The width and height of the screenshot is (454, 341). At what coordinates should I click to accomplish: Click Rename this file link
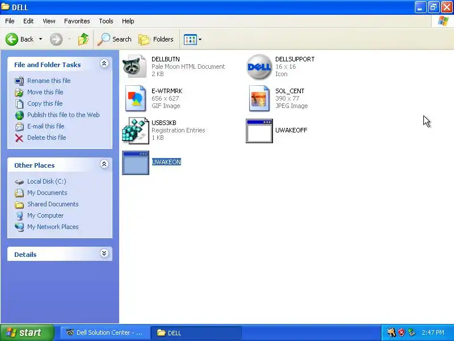(x=49, y=81)
